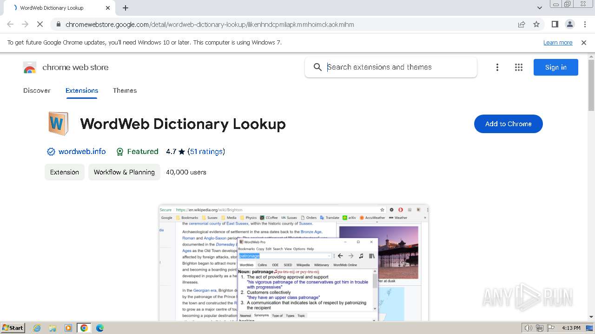Click the page vertical scrollbar thumb

(x=591, y=85)
